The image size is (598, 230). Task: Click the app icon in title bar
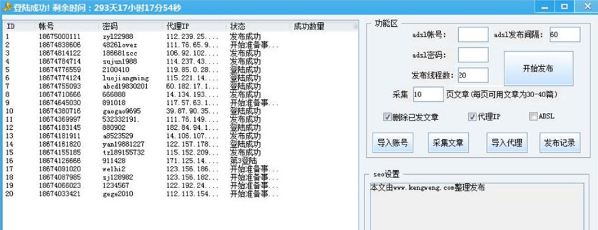tap(7, 7)
